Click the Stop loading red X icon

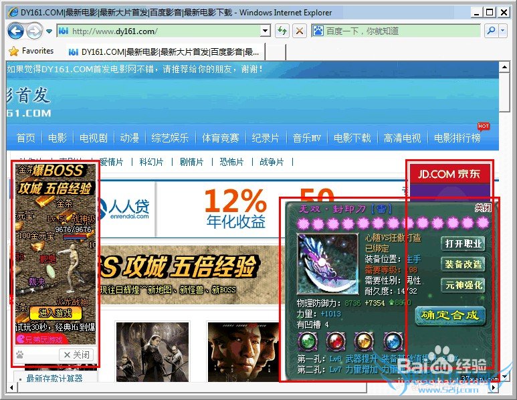coord(300,31)
